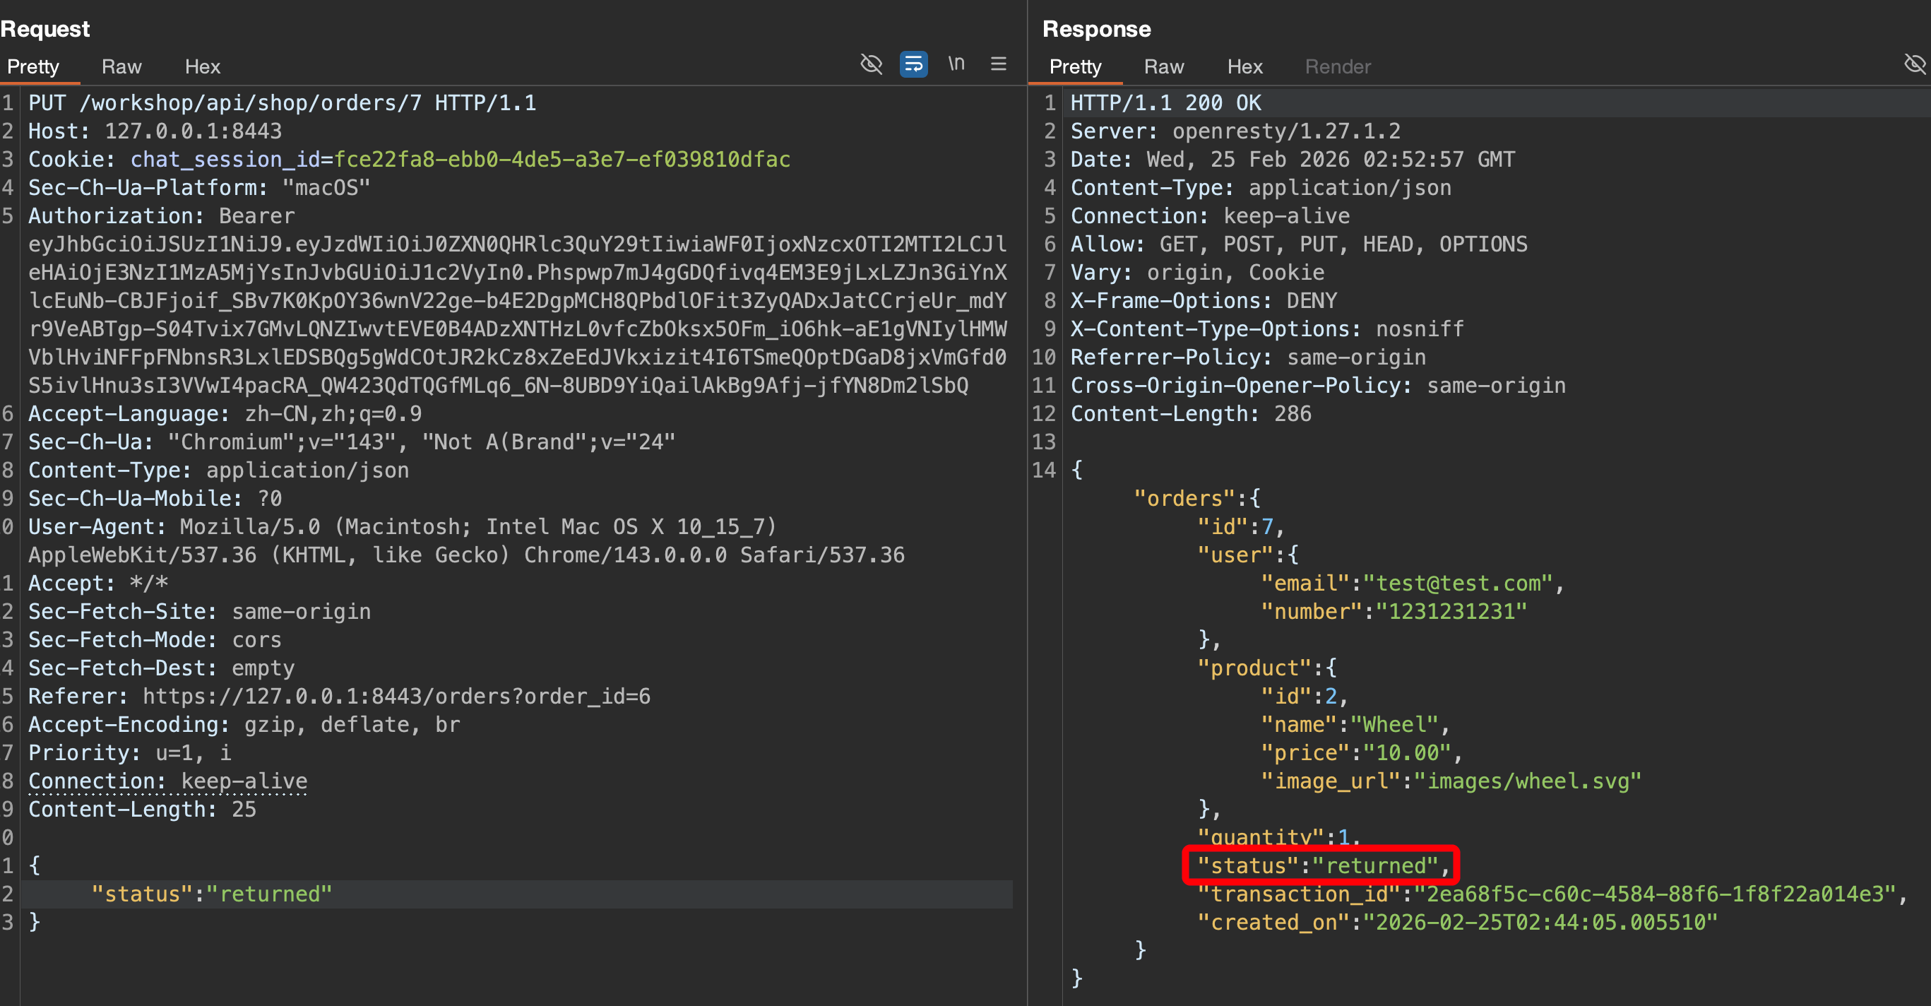Switch Request view to Raw tab
1931x1006 pixels.
coord(121,66)
